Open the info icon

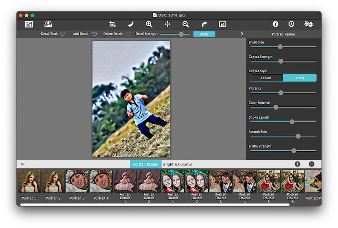pyautogui.click(x=275, y=24)
